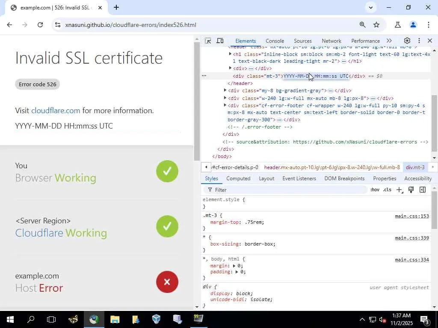Open Chrome Labs flask icon

point(398,25)
